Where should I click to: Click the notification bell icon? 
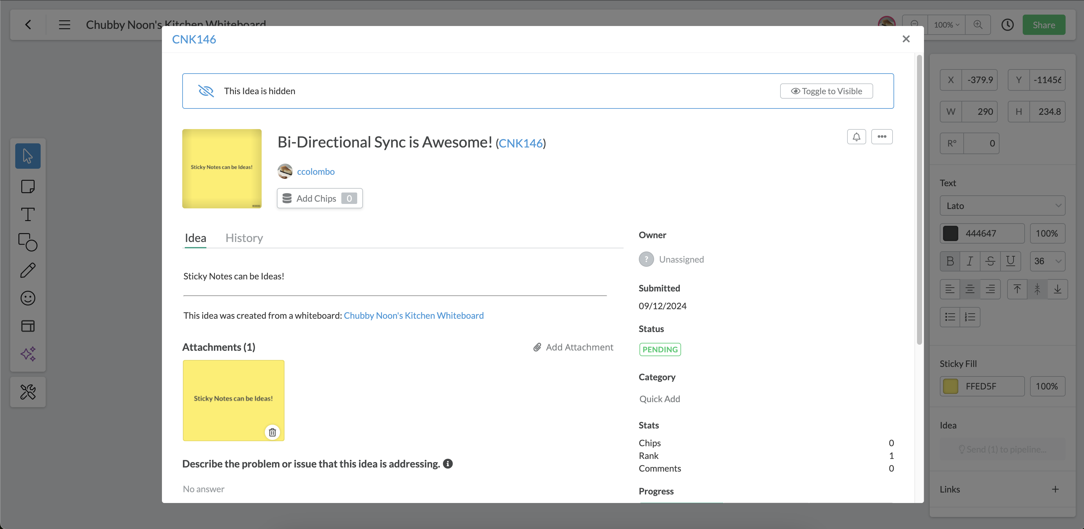click(x=856, y=137)
